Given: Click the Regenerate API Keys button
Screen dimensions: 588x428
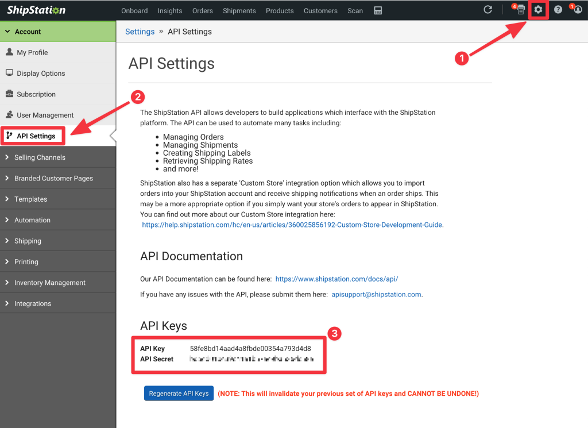Looking at the screenshot, I should point(179,393).
